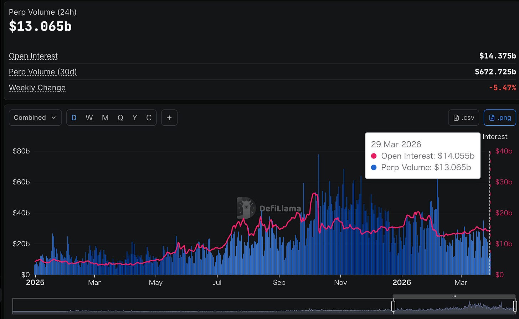519x319 pixels.
Task: Open the Open Interest metric label
Action: click(33, 56)
